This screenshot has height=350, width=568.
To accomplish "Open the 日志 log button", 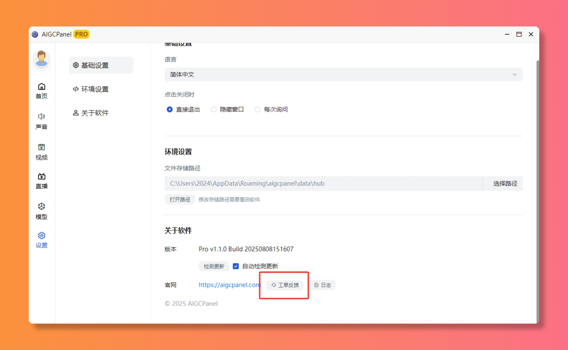I will pos(323,285).
